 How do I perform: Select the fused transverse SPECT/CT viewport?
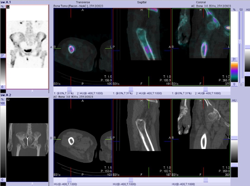(83, 47)
